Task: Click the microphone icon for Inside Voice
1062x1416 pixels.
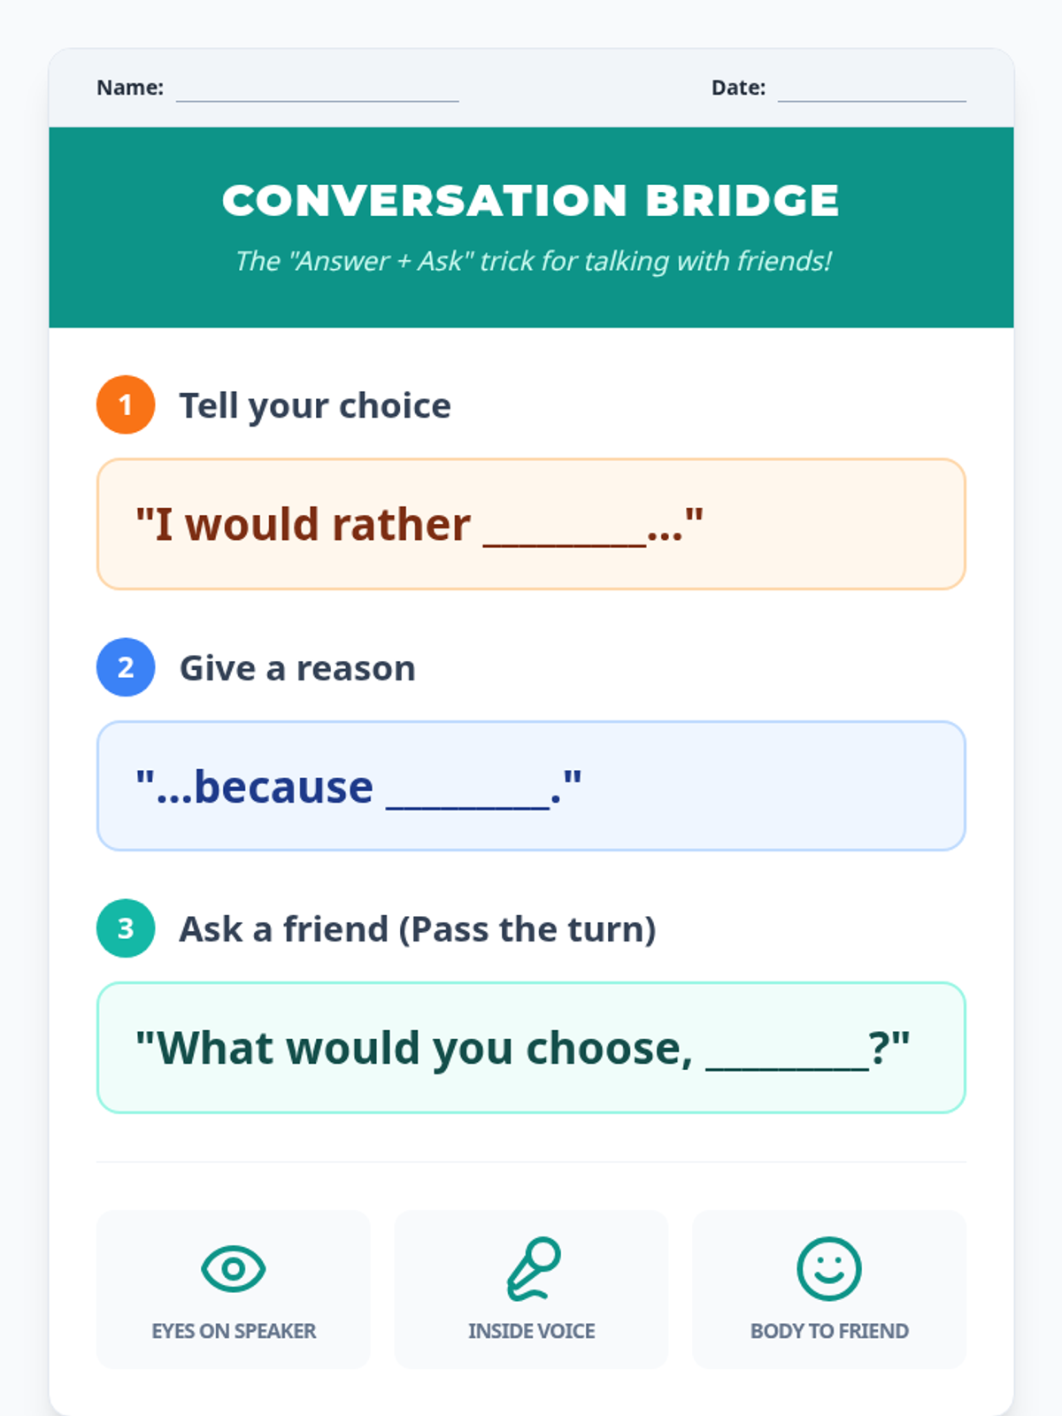Action: click(533, 1268)
